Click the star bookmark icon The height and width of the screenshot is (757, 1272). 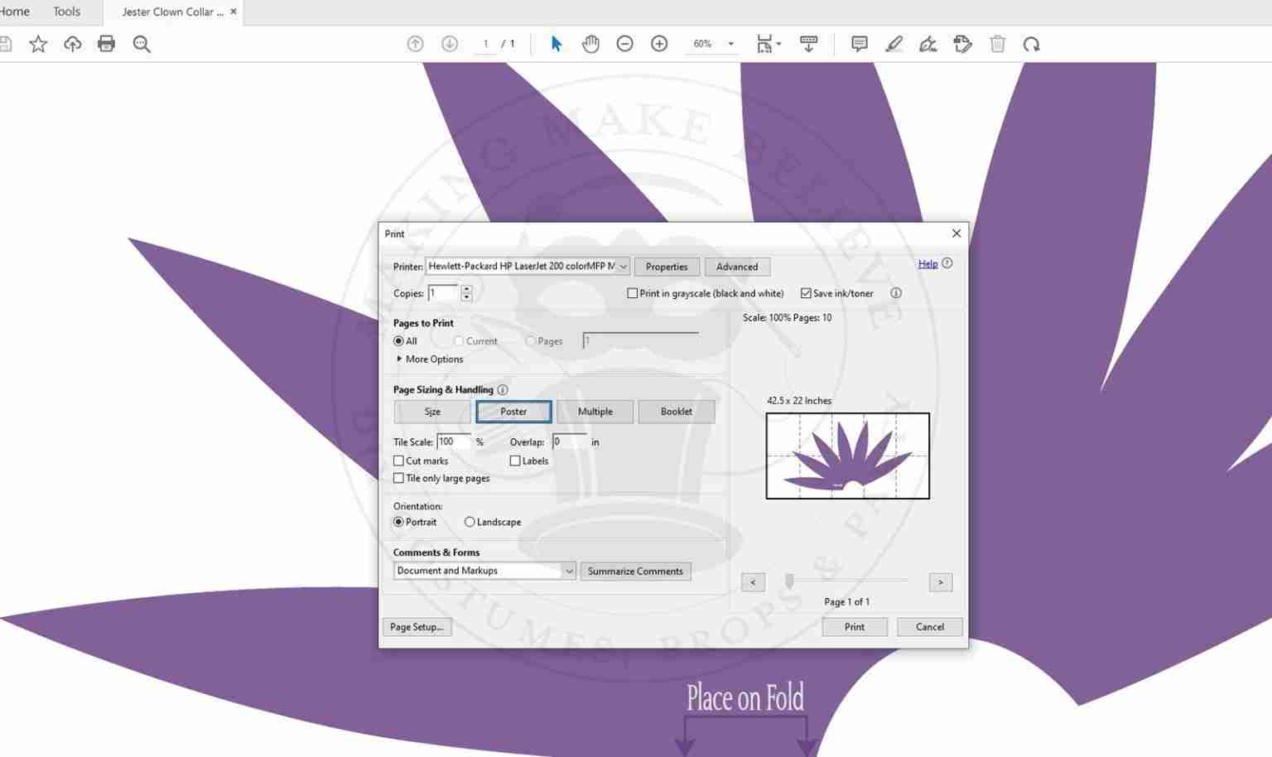click(38, 44)
